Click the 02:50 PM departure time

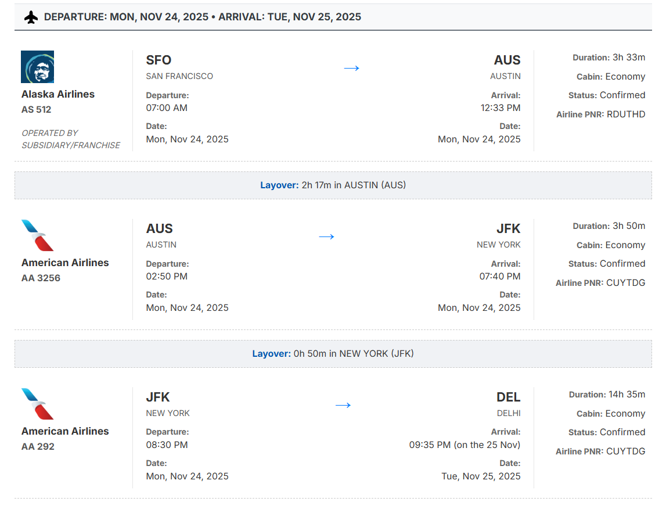167,276
